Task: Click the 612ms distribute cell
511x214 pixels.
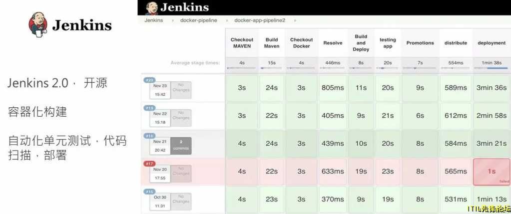Action: pos(456,116)
